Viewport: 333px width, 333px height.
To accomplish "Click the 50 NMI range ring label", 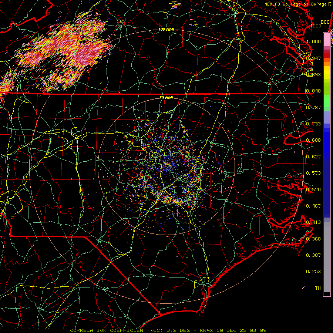I will click(166, 98).
